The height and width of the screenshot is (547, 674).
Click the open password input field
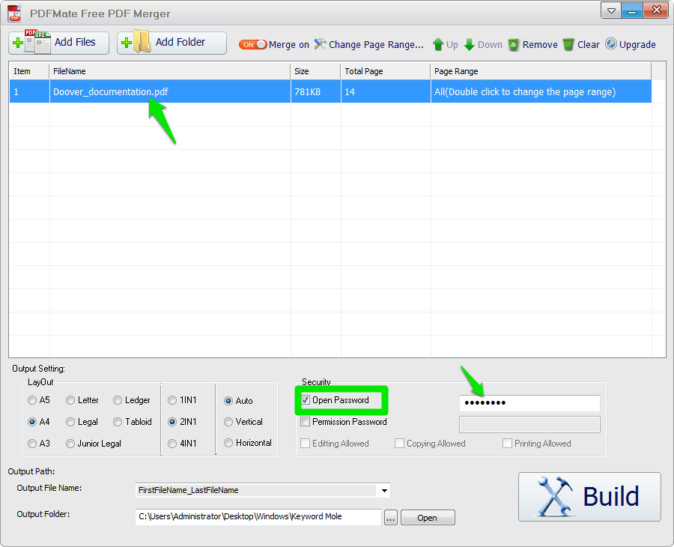click(x=529, y=403)
